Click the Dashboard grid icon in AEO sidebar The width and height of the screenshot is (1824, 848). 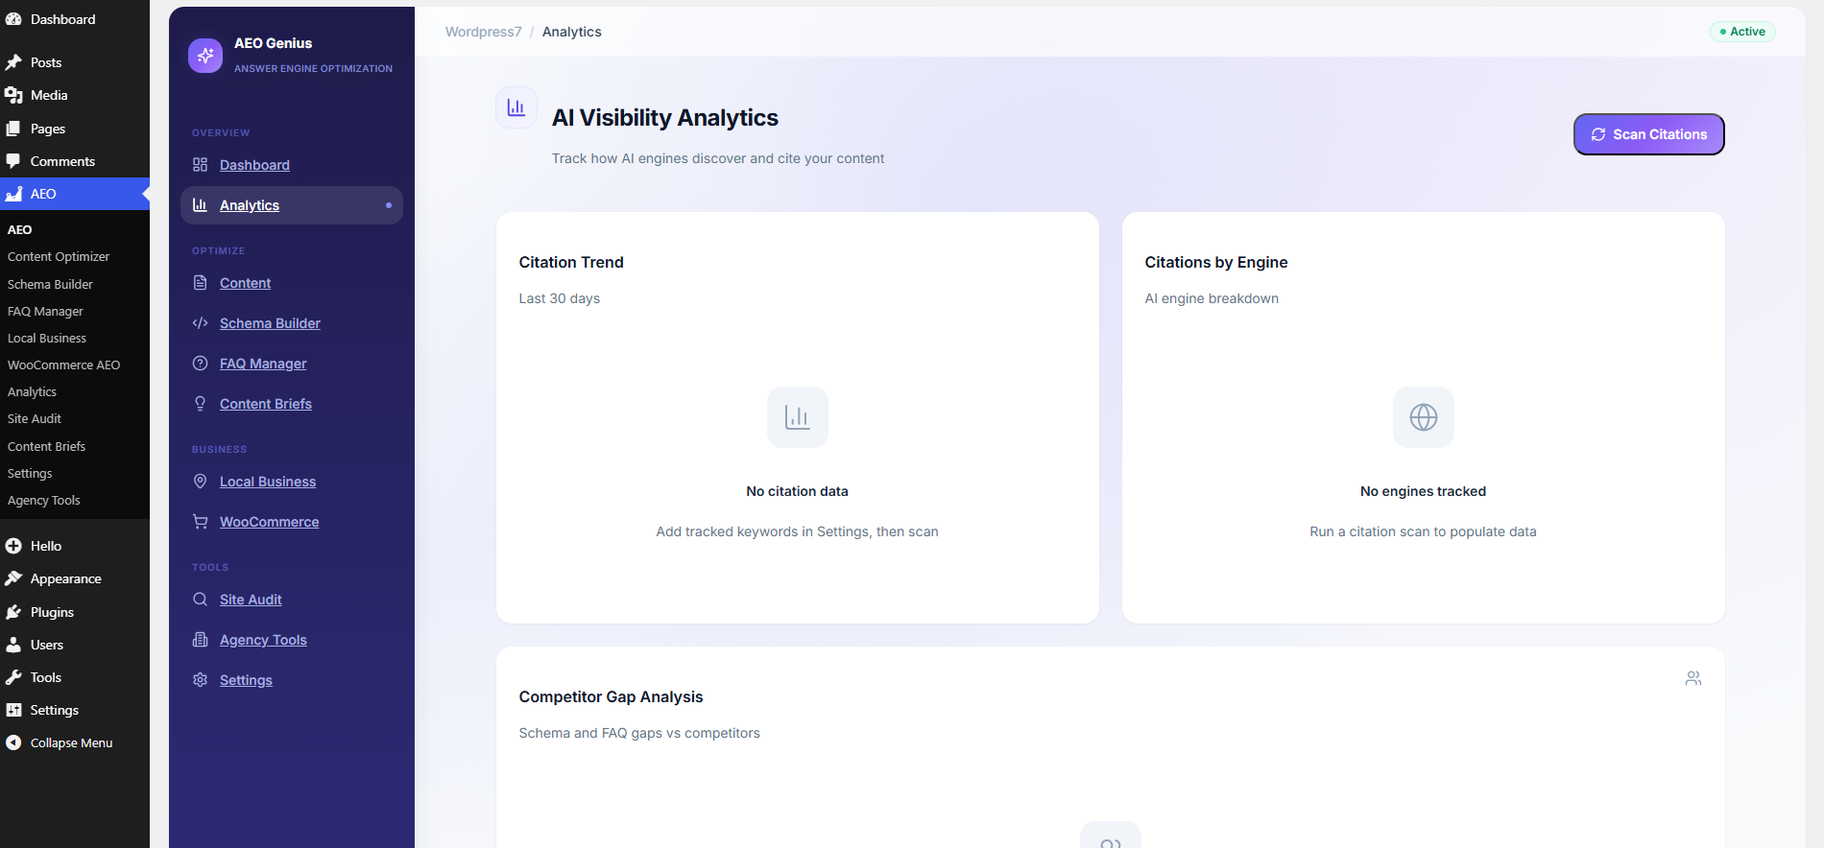pyautogui.click(x=200, y=165)
